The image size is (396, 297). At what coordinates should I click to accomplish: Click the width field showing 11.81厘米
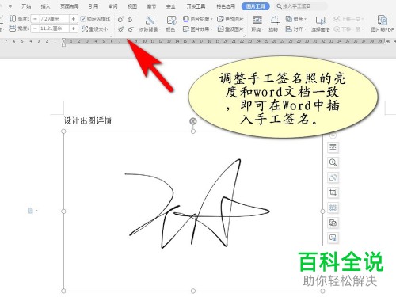[54, 29]
